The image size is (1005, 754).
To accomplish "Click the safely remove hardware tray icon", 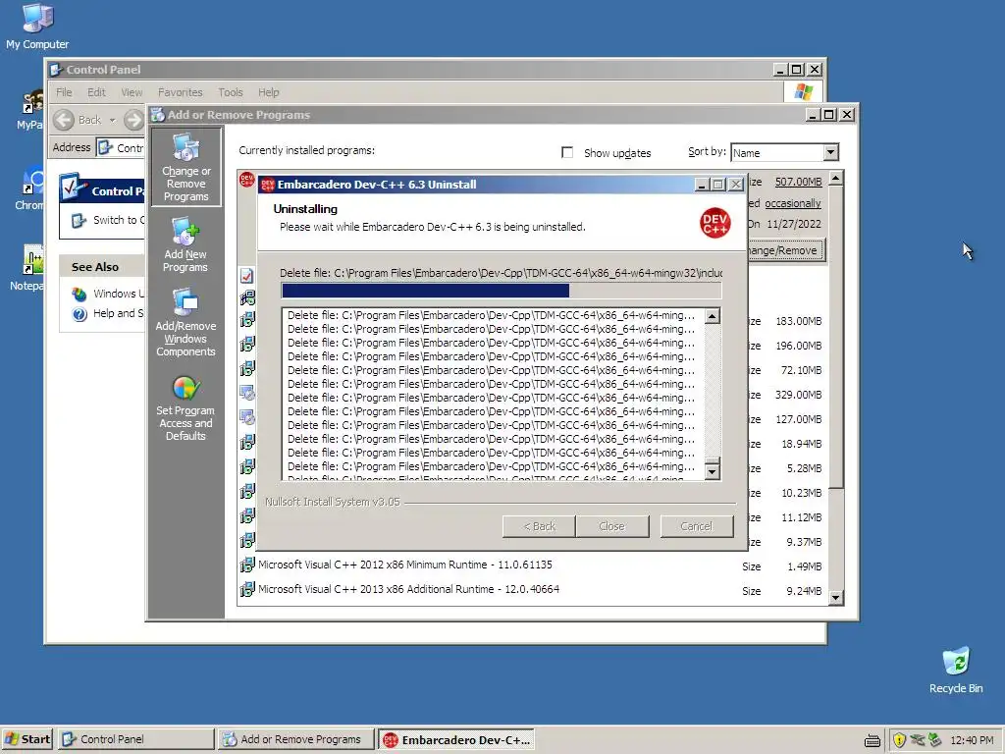I will pos(934,740).
